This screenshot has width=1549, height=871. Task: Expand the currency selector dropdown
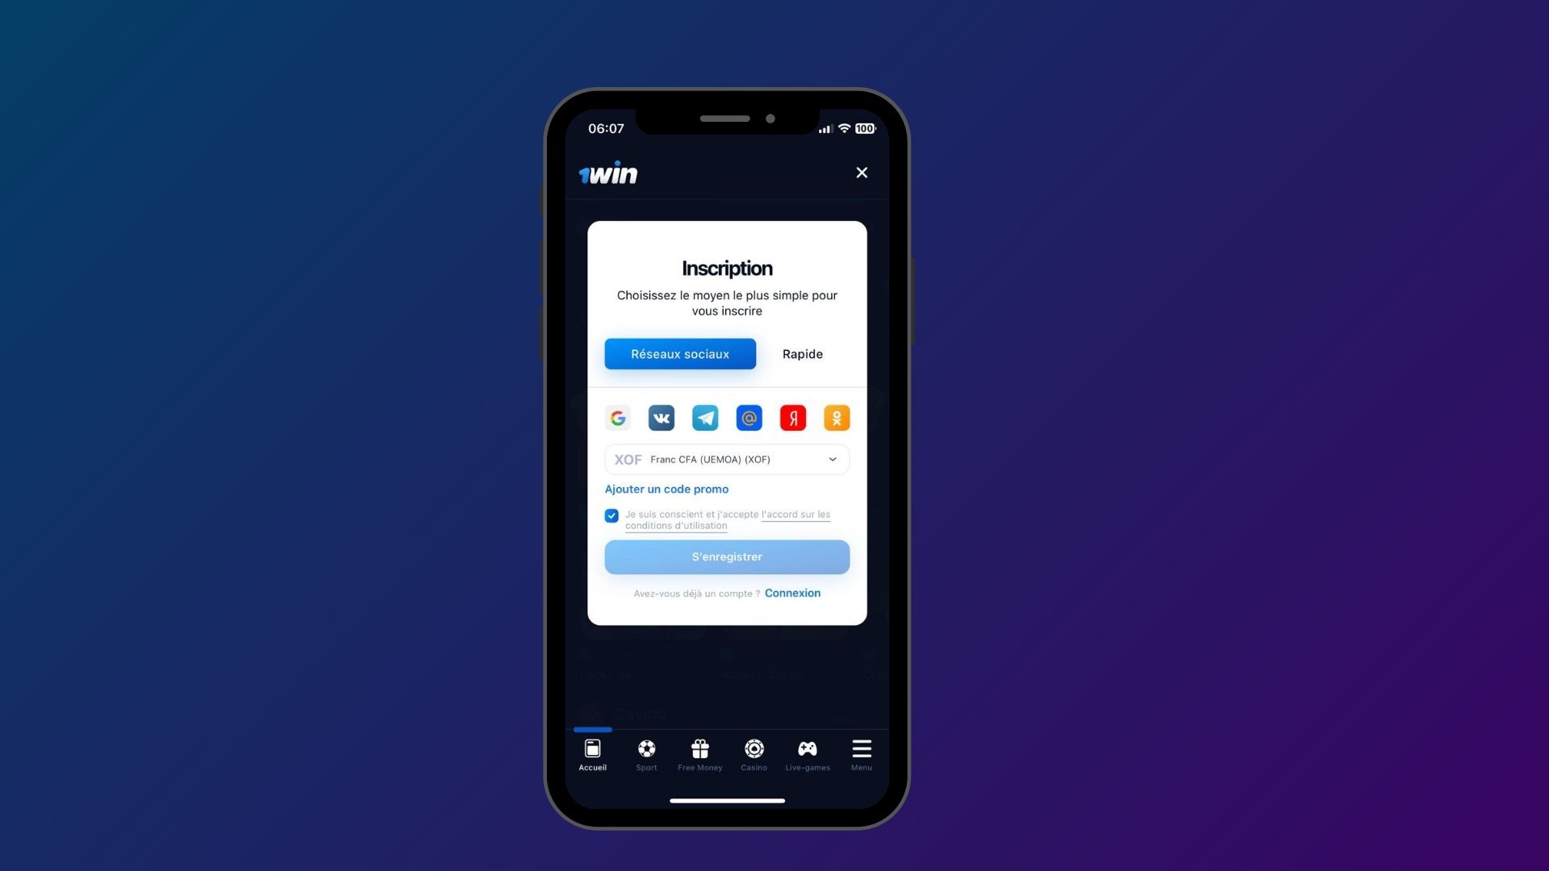832,460
